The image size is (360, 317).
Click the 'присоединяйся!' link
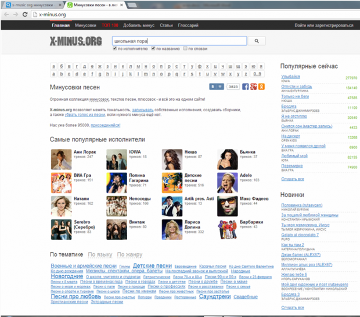point(105,125)
